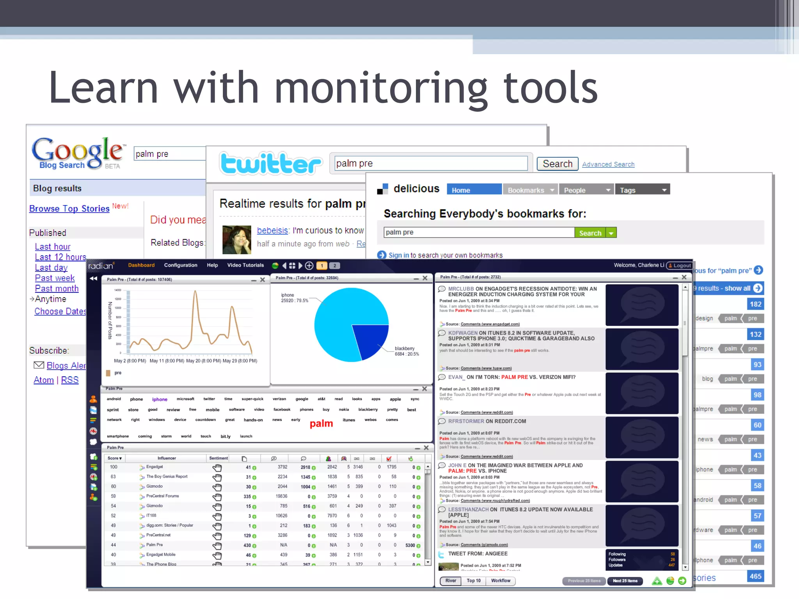Click the green pie icon below river list
The width and height of the screenshot is (799, 599).
[670, 581]
